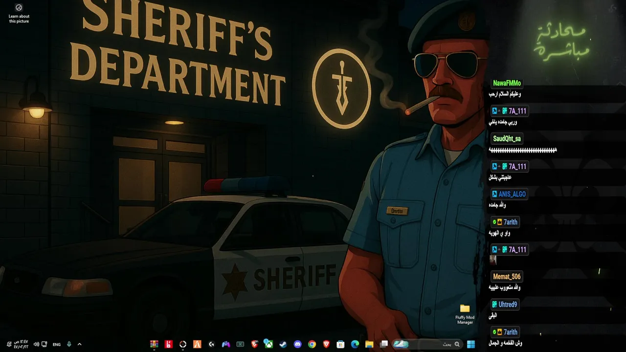Open the red square app beside WinRAR
626x352 pixels.
click(x=169, y=344)
